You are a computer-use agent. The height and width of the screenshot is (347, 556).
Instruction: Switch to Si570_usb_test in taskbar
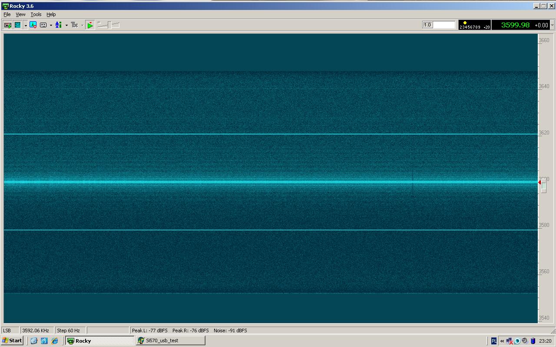(x=170, y=340)
